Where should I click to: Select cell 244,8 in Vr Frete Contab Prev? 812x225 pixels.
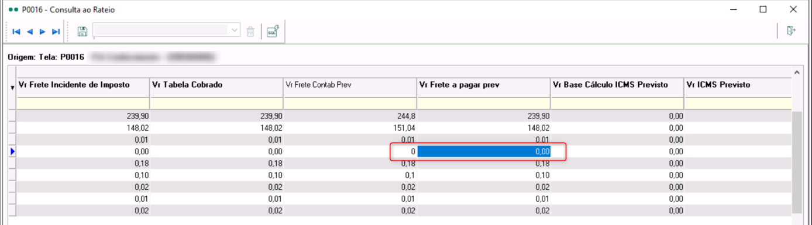350,116
